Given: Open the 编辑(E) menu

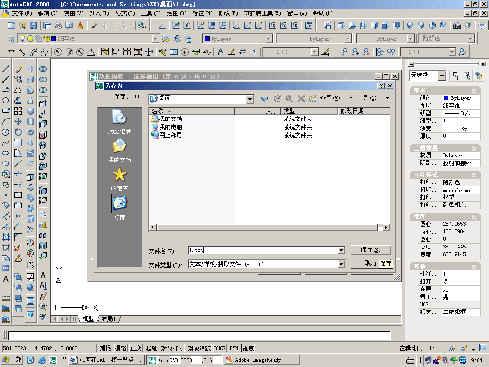Looking at the screenshot, I should pos(48,13).
